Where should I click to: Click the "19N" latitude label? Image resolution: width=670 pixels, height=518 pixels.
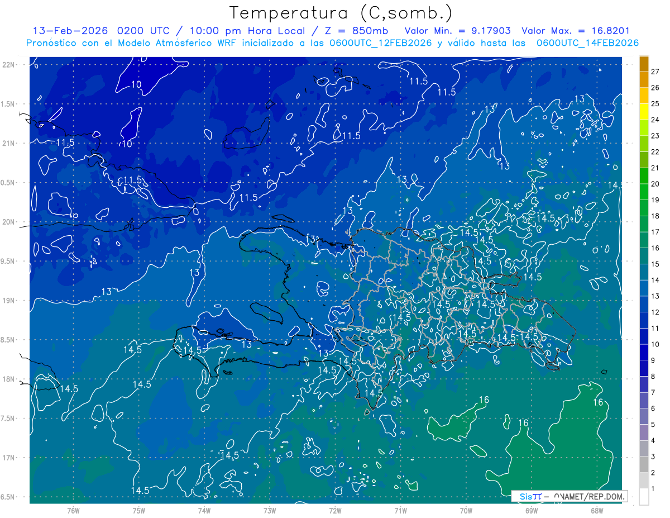coord(9,301)
